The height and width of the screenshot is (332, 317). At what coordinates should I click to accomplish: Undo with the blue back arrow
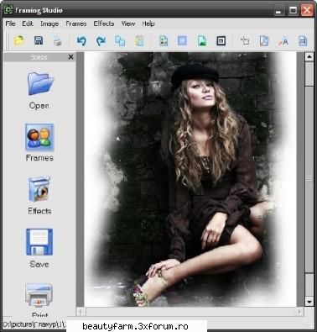tap(81, 41)
